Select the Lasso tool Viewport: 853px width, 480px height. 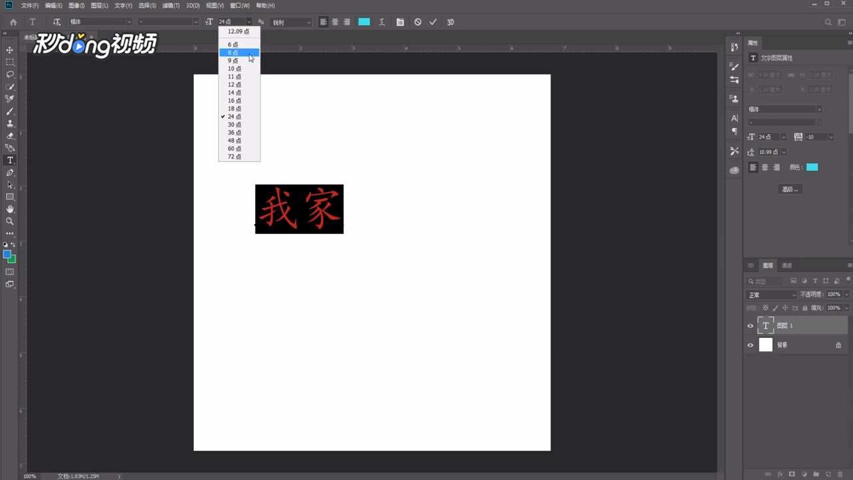pos(9,75)
